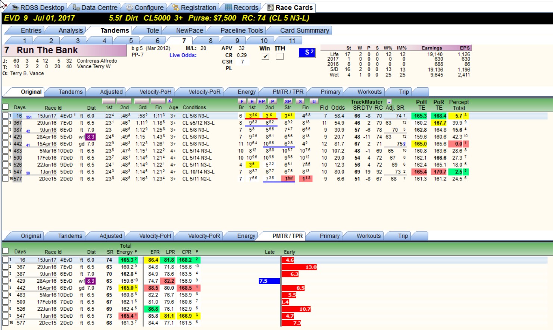The image size is (553, 330).
Task: Click trainer name Vance Terry W
Action: (94, 66)
